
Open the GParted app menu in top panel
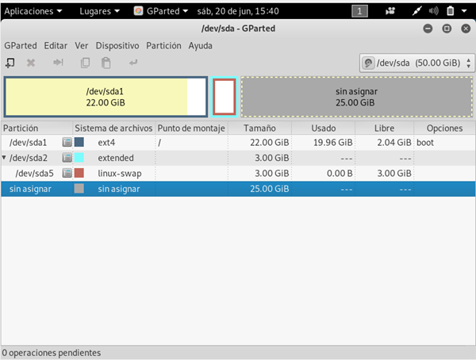pos(161,11)
